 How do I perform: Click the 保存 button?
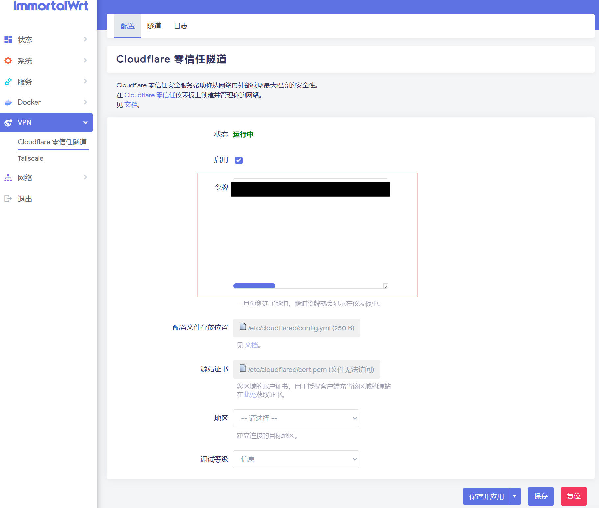coord(540,496)
